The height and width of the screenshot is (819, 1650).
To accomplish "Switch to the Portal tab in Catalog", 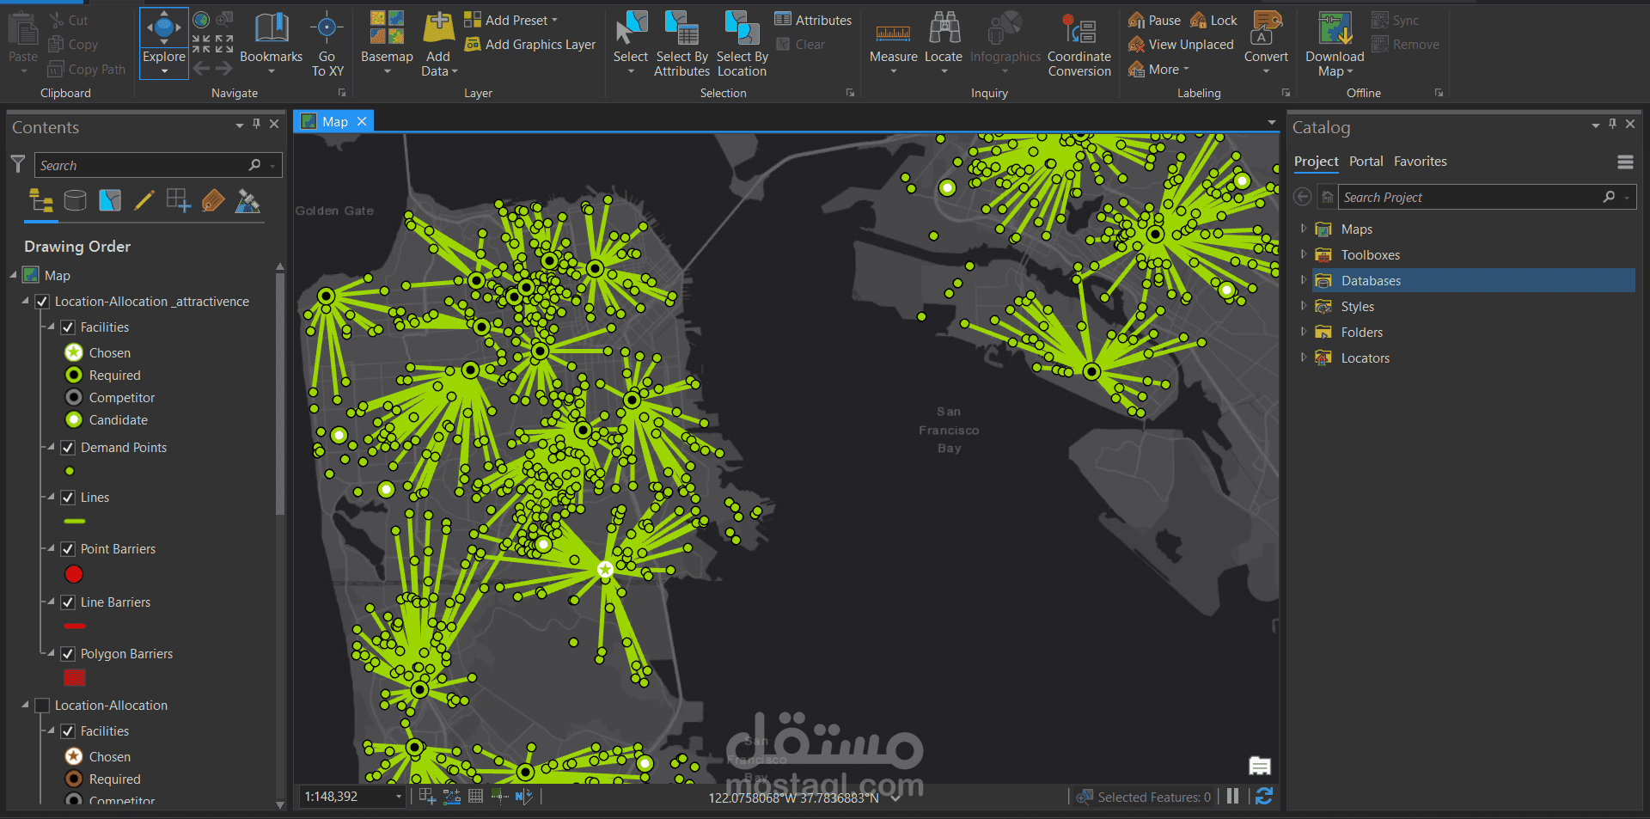I will pos(1366,161).
